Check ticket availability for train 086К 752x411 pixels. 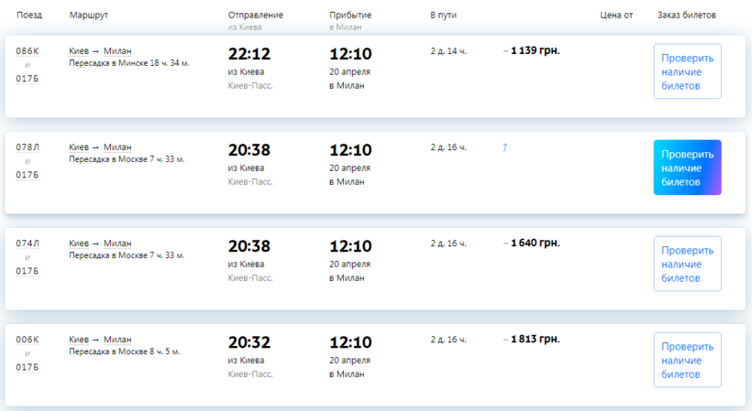687,71
